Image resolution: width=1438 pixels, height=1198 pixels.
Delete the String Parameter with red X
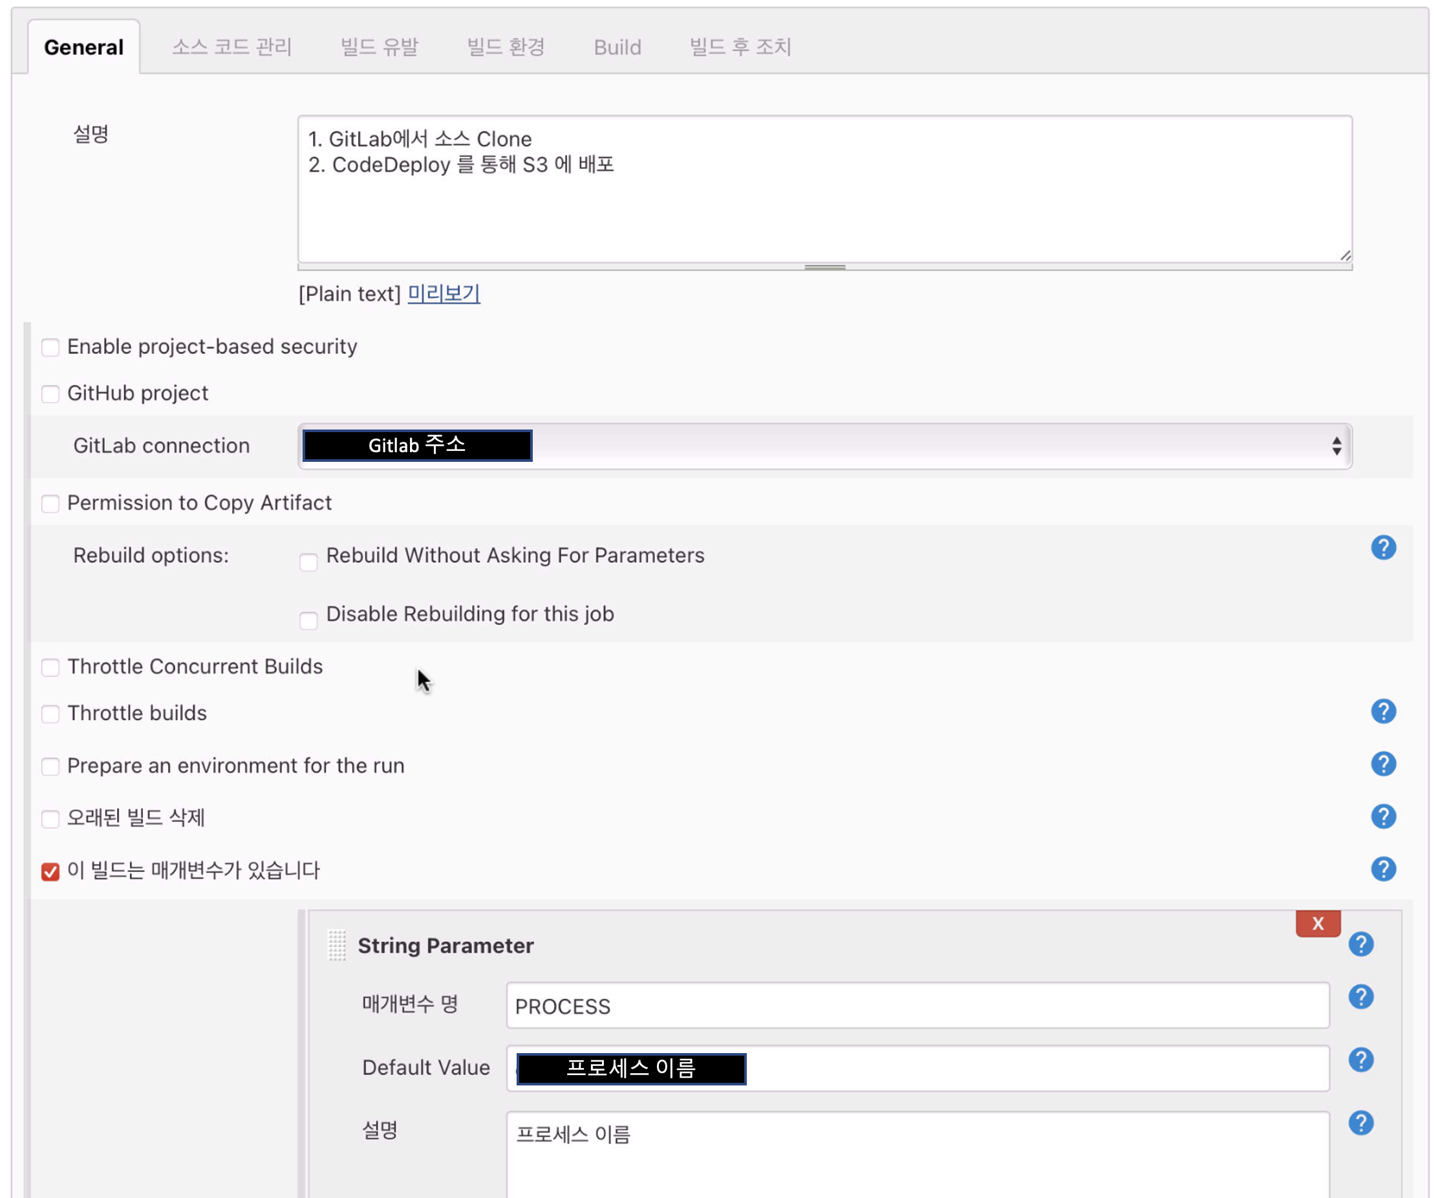tap(1317, 923)
